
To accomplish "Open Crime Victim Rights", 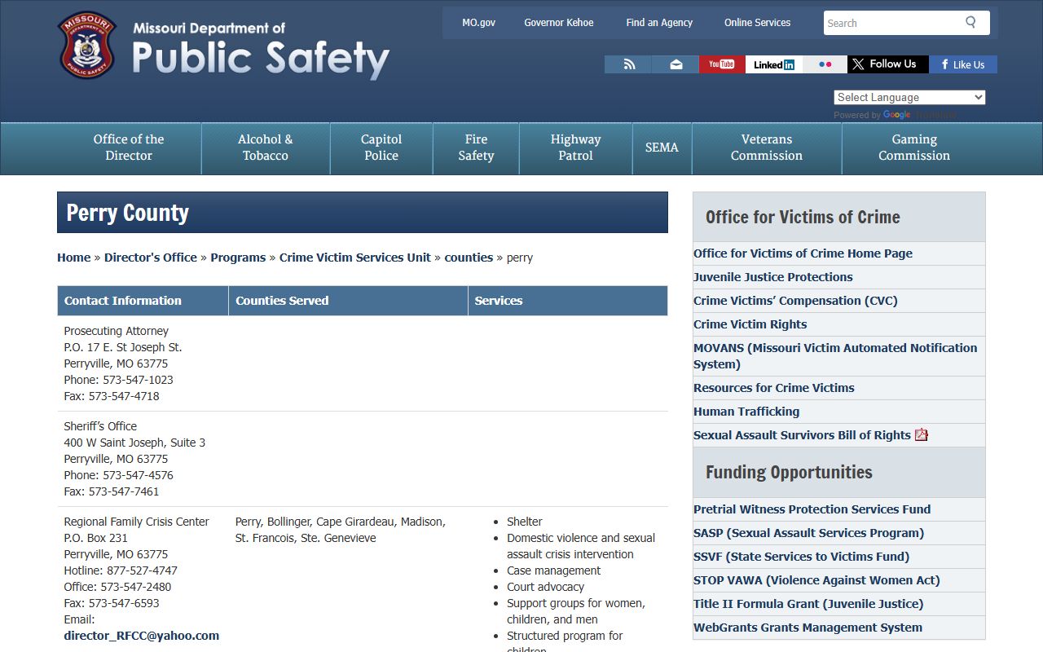I will pos(750,324).
